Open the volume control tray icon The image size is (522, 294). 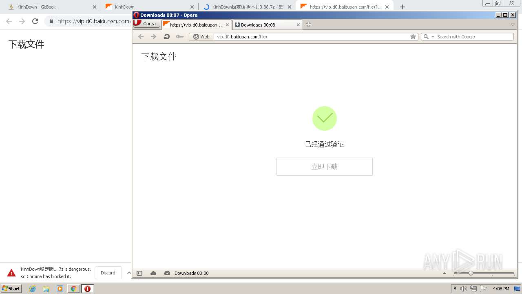(464, 289)
